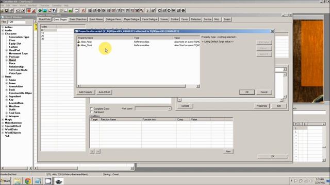
Task: Click the Alias_Note property row icon
Action: (79, 42)
